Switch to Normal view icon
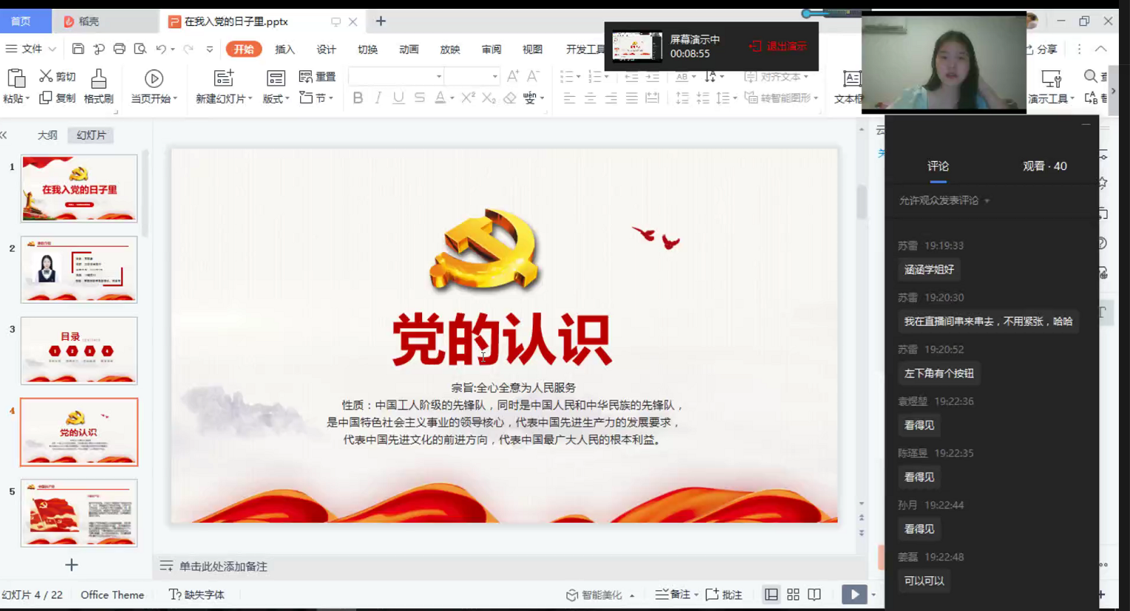Viewport: 1130px width, 611px height. click(771, 594)
